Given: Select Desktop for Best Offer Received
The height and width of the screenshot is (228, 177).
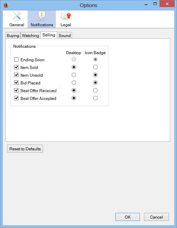Looking at the screenshot, I should click(74, 90).
